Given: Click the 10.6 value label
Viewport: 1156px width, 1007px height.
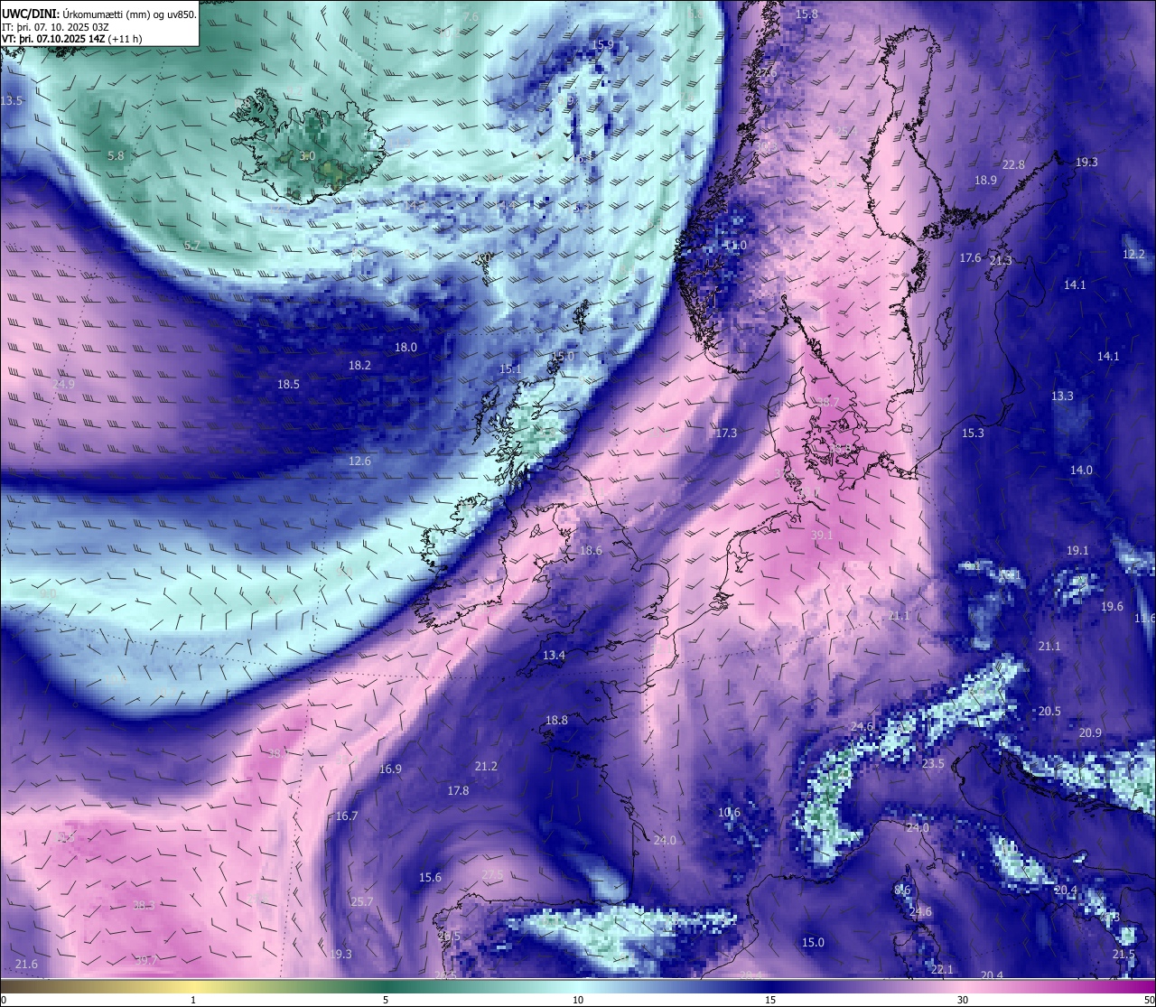Looking at the screenshot, I should (729, 813).
